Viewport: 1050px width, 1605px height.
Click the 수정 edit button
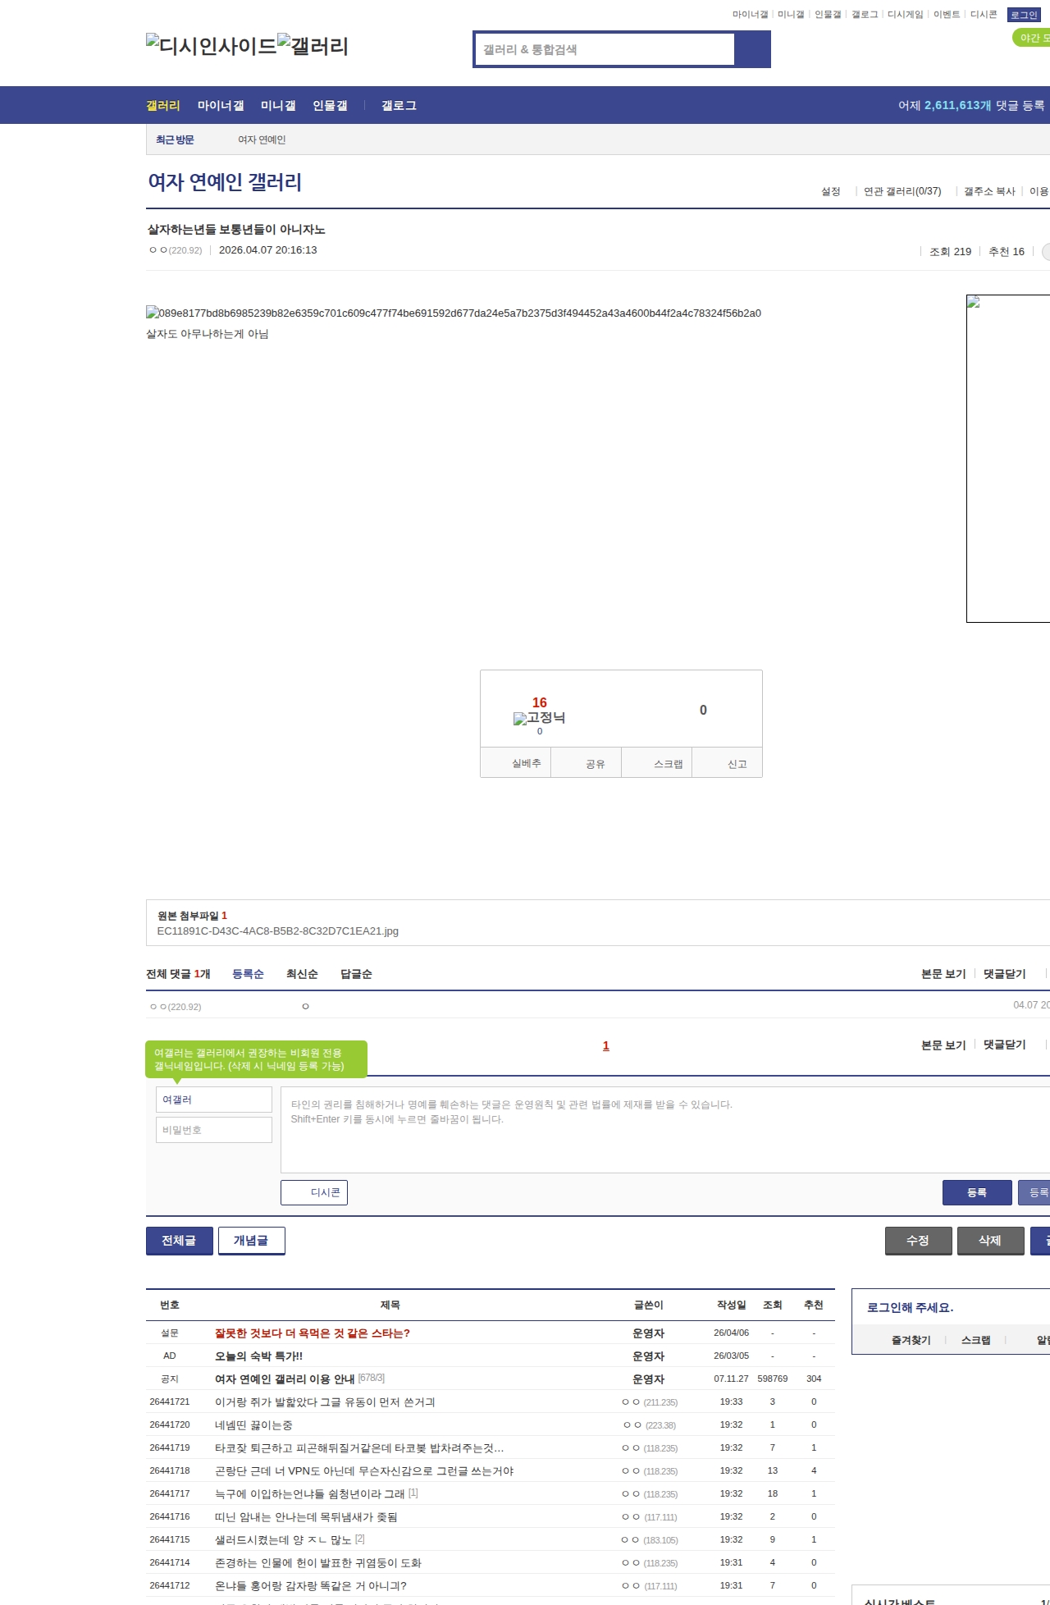918,1241
